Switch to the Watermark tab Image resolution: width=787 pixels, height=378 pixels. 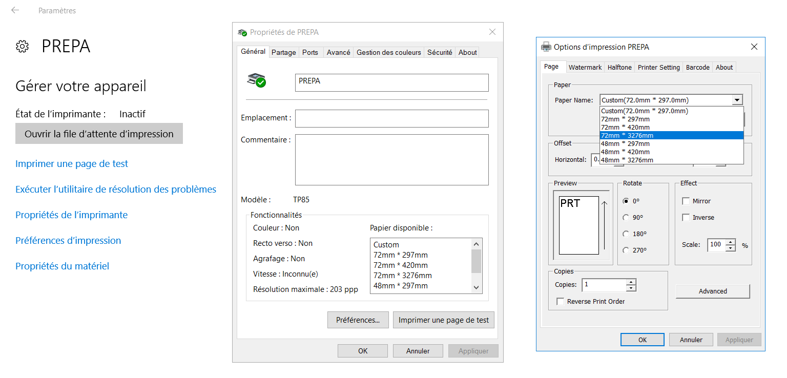point(585,67)
